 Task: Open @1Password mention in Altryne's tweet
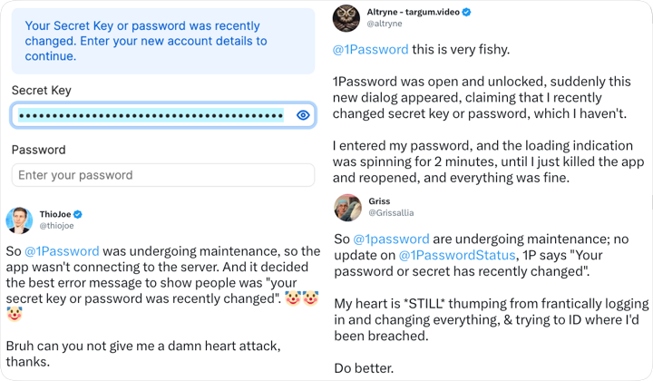click(370, 49)
